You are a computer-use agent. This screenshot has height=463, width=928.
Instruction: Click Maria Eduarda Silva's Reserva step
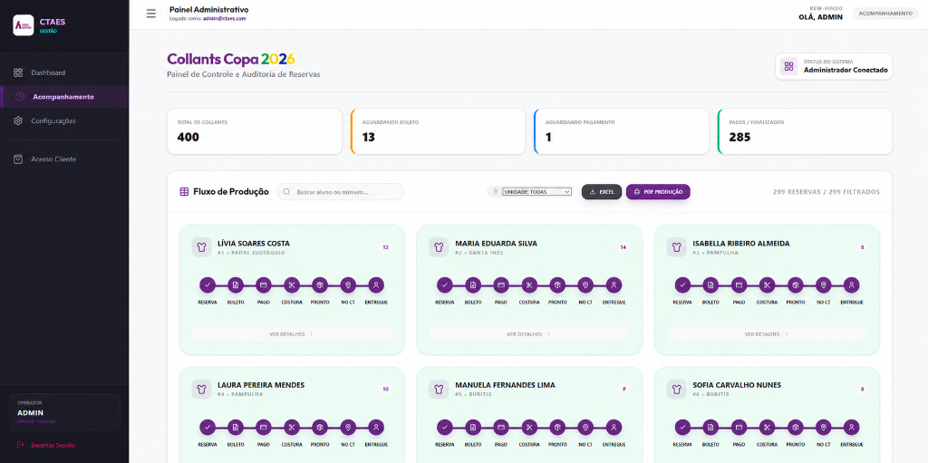click(x=444, y=285)
